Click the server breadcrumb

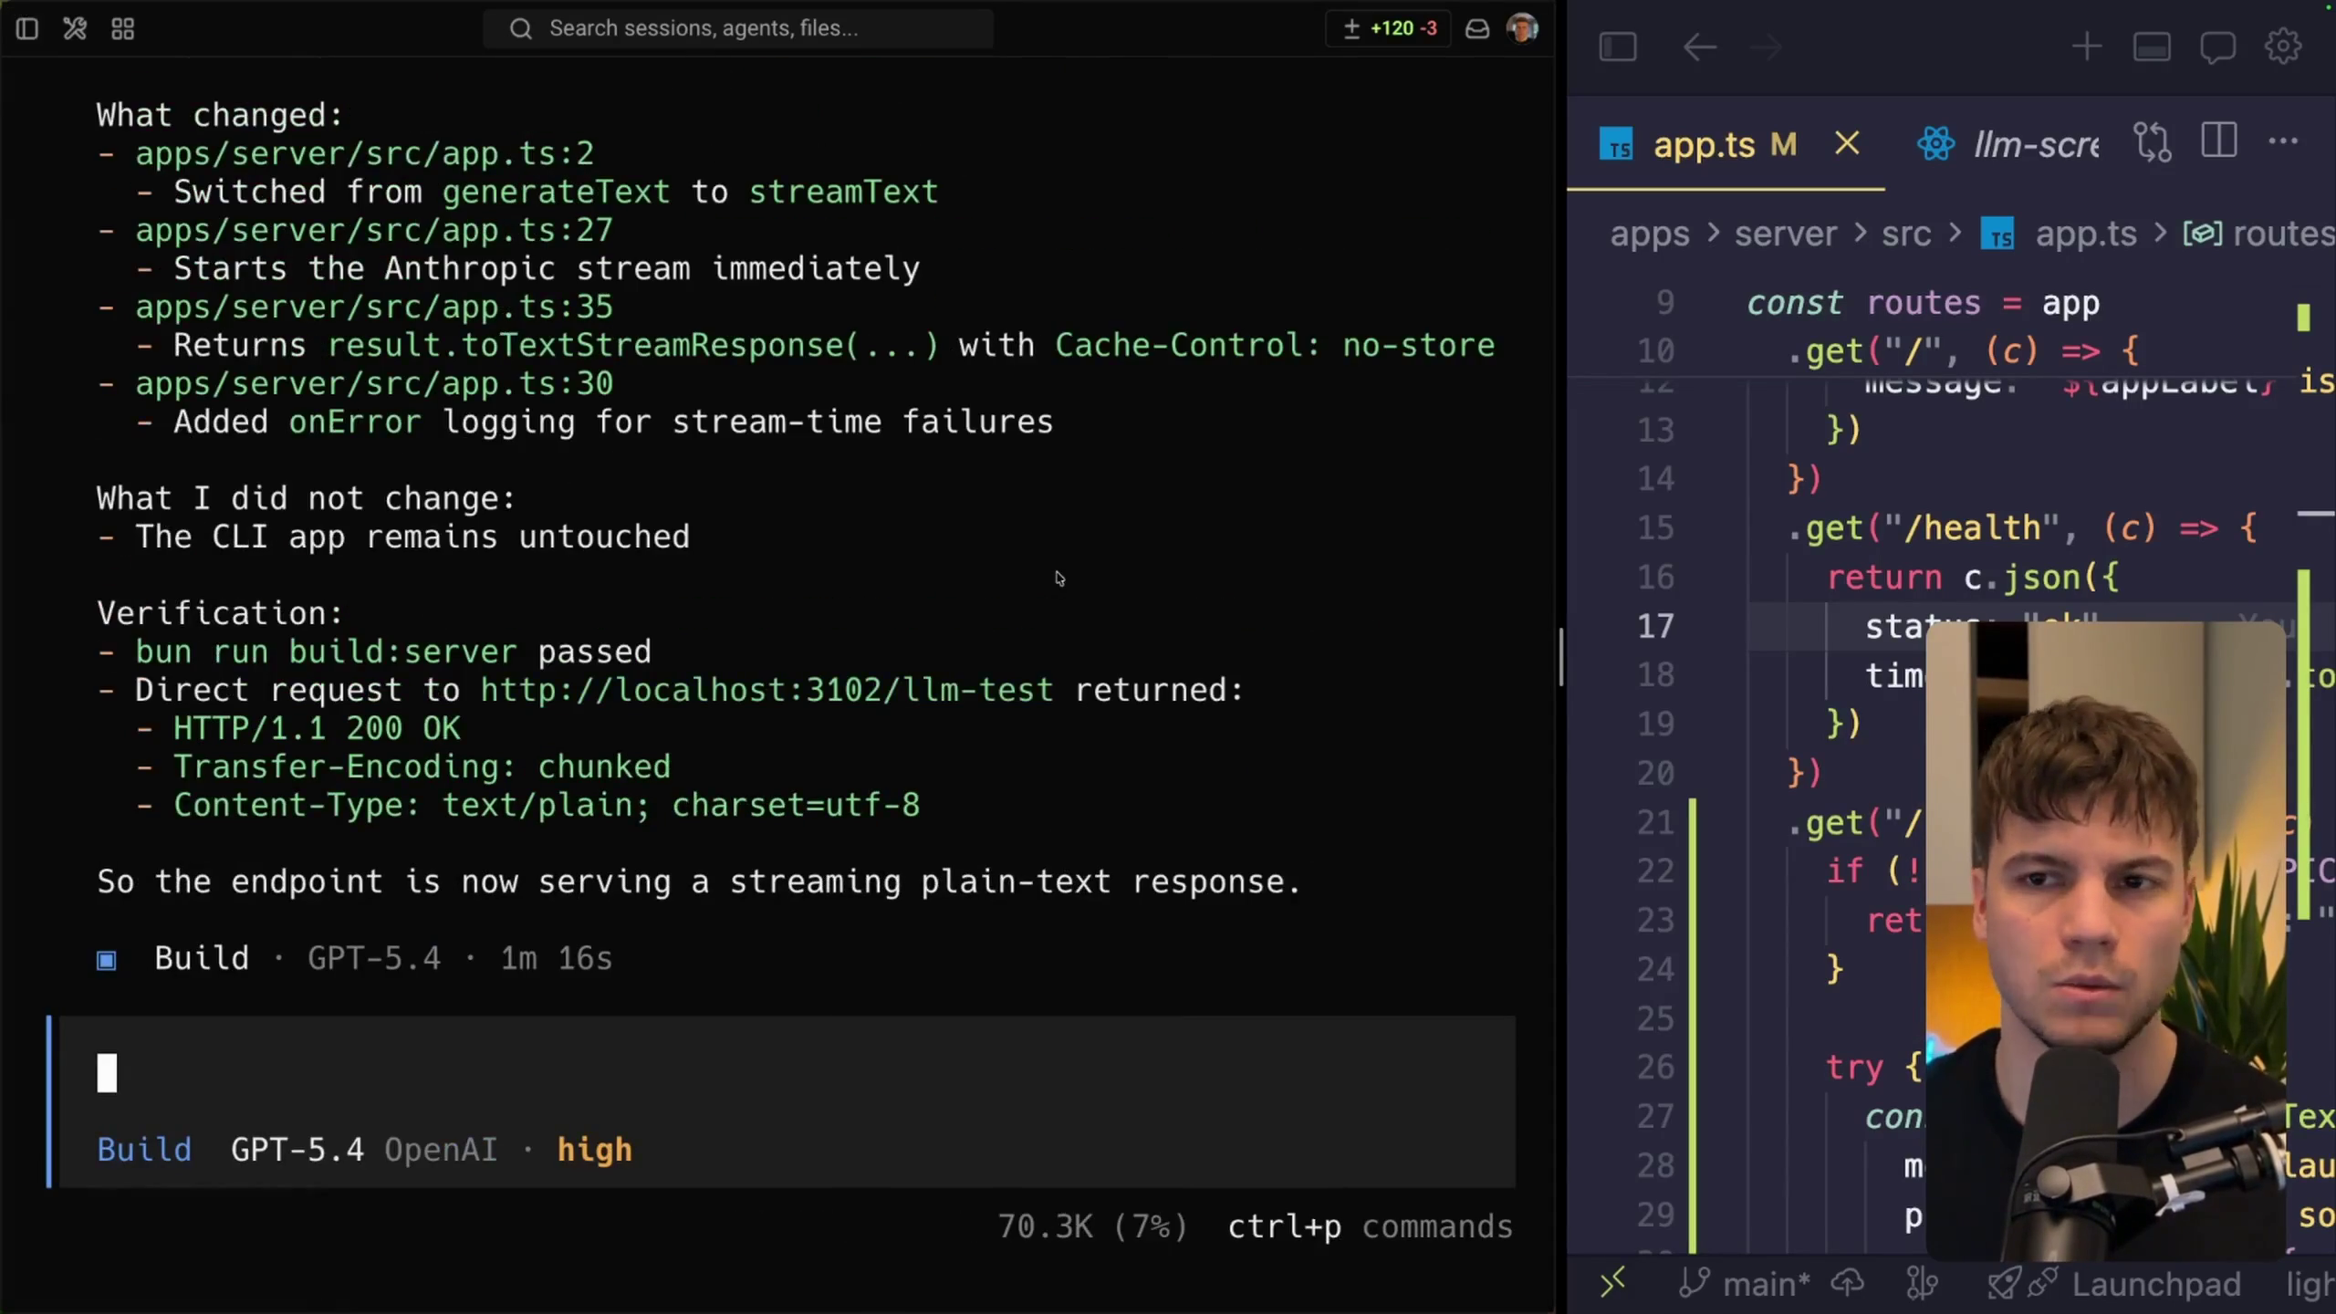1785,234
